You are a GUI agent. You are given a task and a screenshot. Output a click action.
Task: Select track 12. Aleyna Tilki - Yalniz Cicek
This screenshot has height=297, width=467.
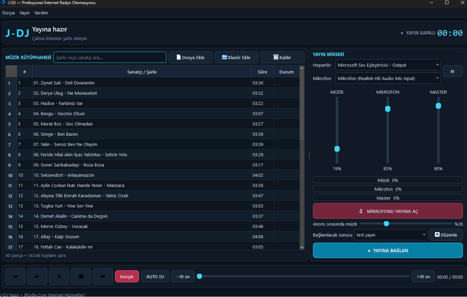[x=142, y=195]
